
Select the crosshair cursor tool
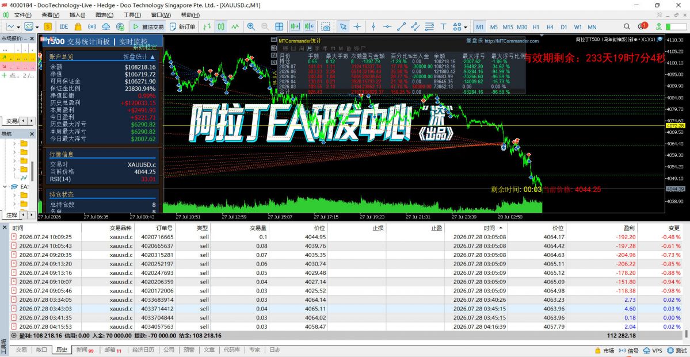(x=357, y=27)
